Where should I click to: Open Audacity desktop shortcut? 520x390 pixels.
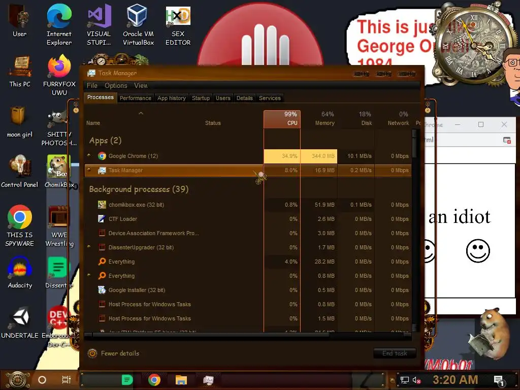pos(20,272)
